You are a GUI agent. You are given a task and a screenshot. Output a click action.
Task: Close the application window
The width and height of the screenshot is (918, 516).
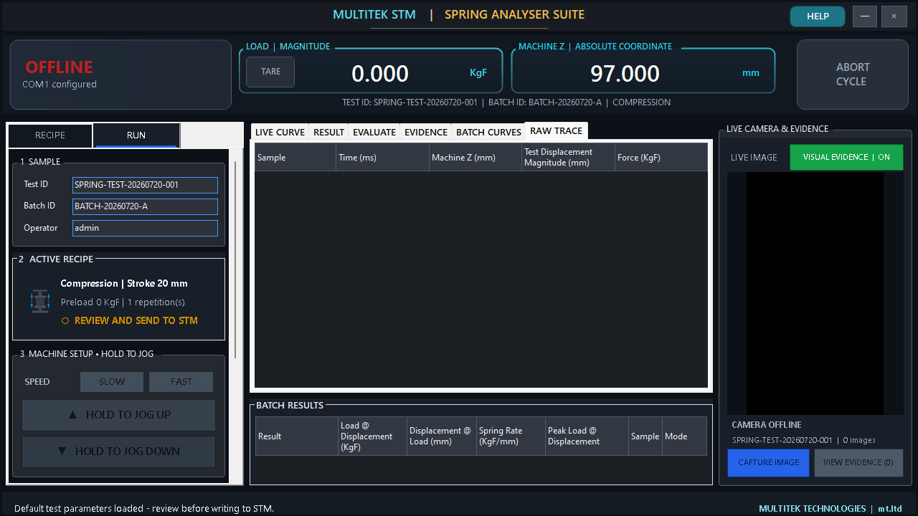(x=894, y=16)
